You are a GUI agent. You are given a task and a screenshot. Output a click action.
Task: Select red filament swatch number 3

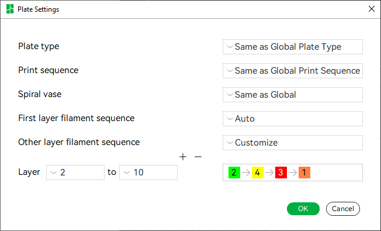(281, 173)
